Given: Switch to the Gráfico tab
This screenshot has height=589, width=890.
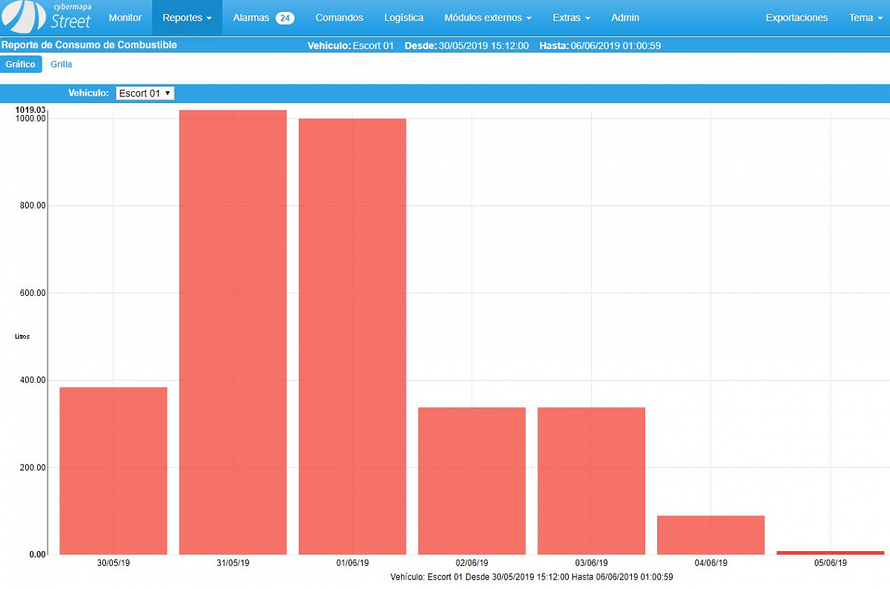Looking at the screenshot, I should (x=21, y=65).
